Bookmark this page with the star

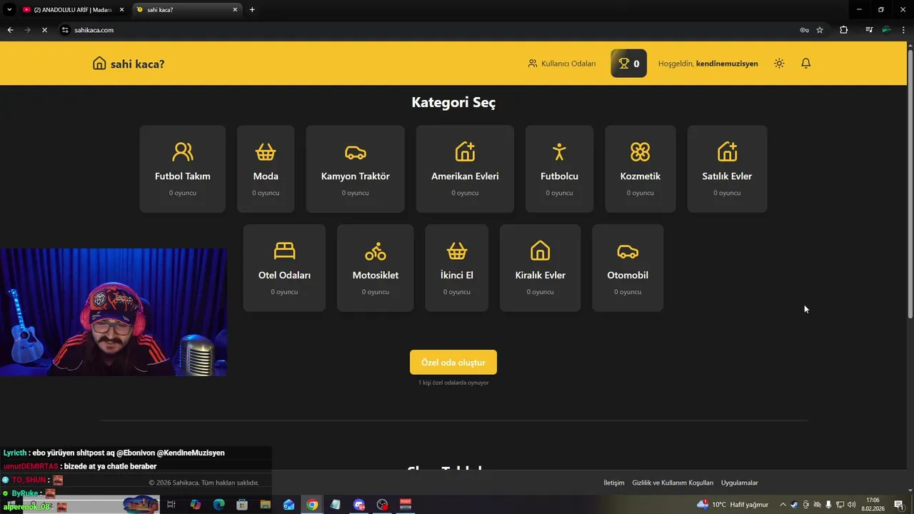pyautogui.click(x=820, y=30)
